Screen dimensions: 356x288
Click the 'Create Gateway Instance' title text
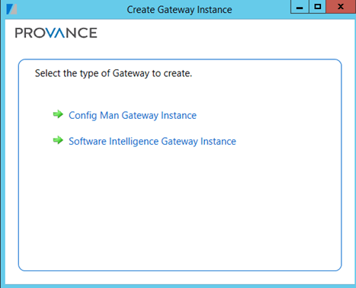tap(179, 10)
